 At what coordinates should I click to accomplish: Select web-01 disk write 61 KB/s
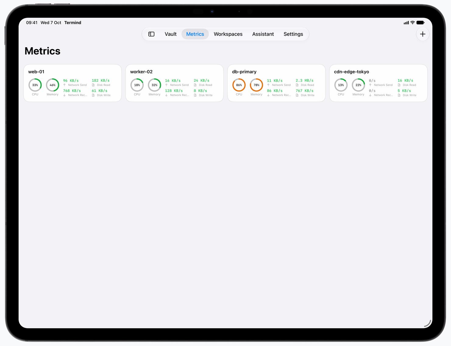100,91
